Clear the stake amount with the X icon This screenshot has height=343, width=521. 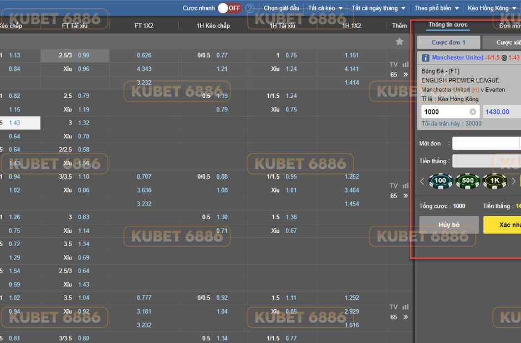(x=473, y=112)
